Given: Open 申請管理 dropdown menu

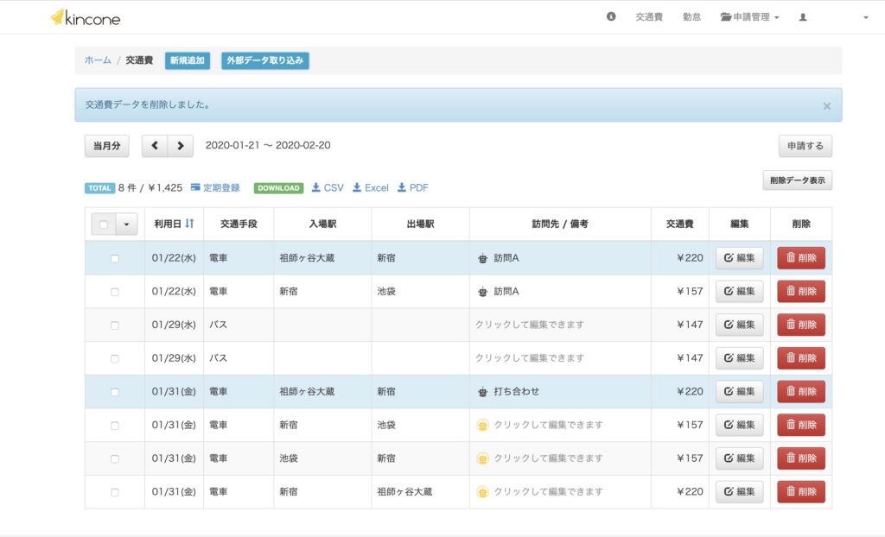Looking at the screenshot, I should pos(749,17).
